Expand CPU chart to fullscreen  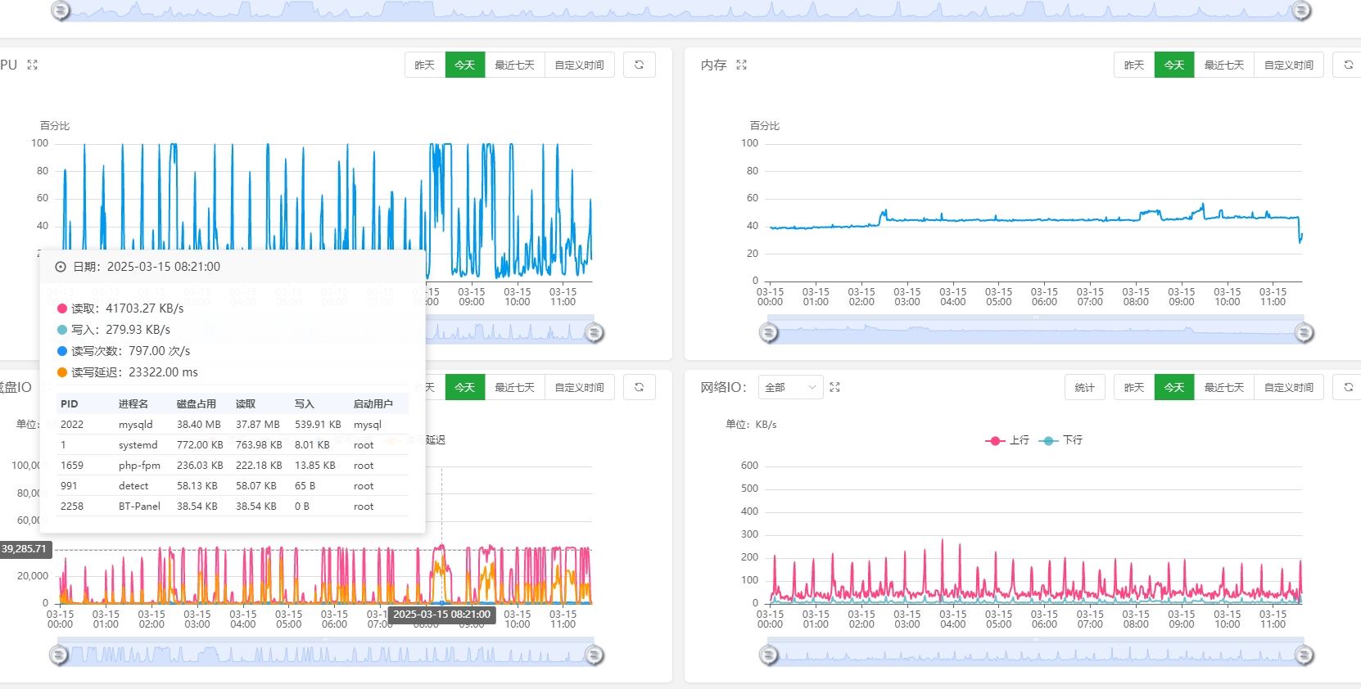pyautogui.click(x=33, y=65)
